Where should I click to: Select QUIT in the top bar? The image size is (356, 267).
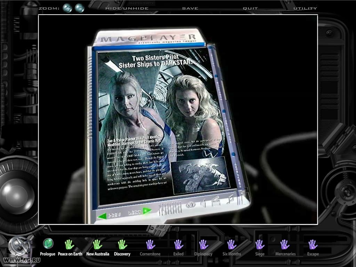[x=250, y=8]
